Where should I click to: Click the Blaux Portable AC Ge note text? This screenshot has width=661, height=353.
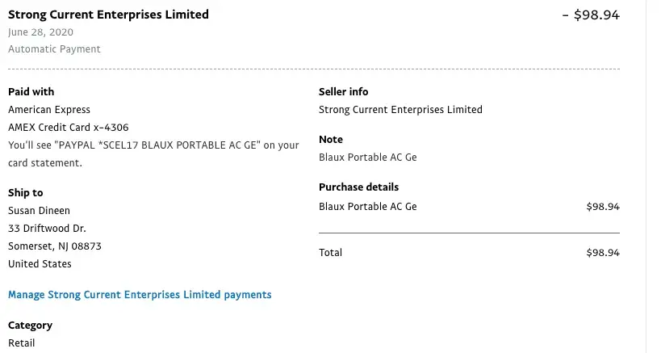click(x=367, y=158)
